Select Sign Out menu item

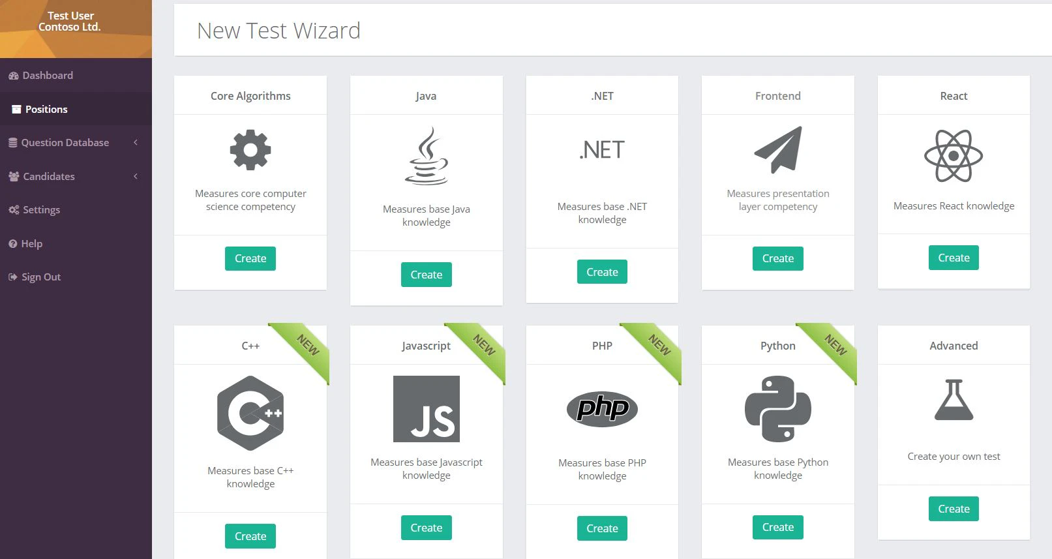76,277
